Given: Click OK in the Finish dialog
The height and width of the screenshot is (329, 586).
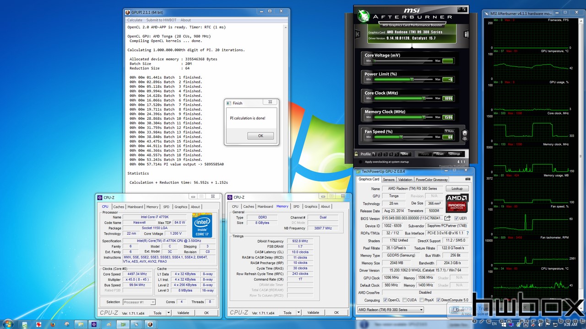Looking at the screenshot, I should click(x=260, y=136).
